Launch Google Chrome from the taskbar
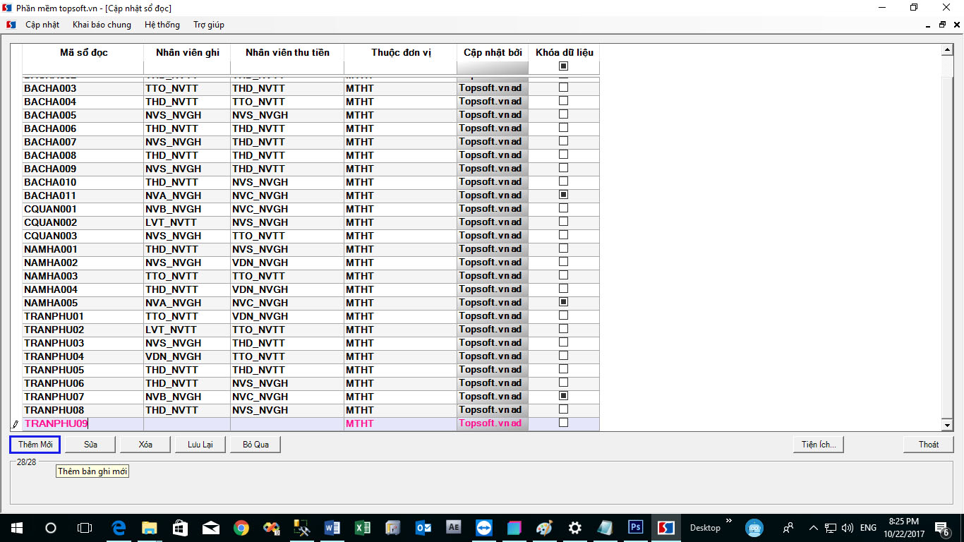Image resolution: width=964 pixels, height=542 pixels. [x=241, y=527]
